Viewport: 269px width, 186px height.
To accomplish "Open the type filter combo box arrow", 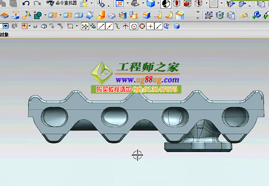I will coord(6,26).
